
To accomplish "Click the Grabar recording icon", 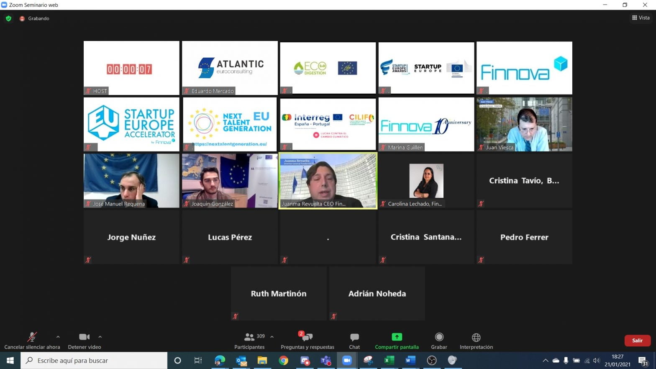I will (x=439, y=337).
